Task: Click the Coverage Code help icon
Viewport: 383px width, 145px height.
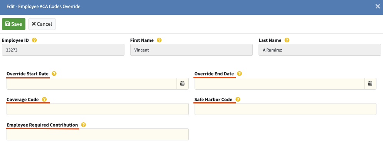Action: coord(44,100)
